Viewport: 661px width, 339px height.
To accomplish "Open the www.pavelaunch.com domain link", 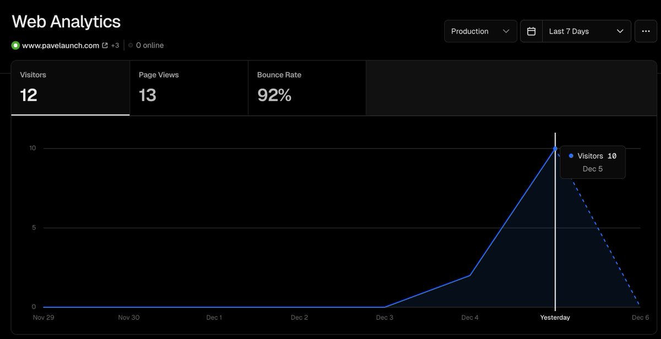I will click(61, 45).
